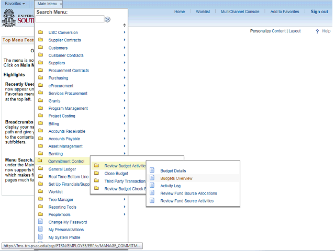Expand submenu arrow for Customer Contracts
Image resolution: width=335 pixels, height=251 pixels.
point(125,55)
